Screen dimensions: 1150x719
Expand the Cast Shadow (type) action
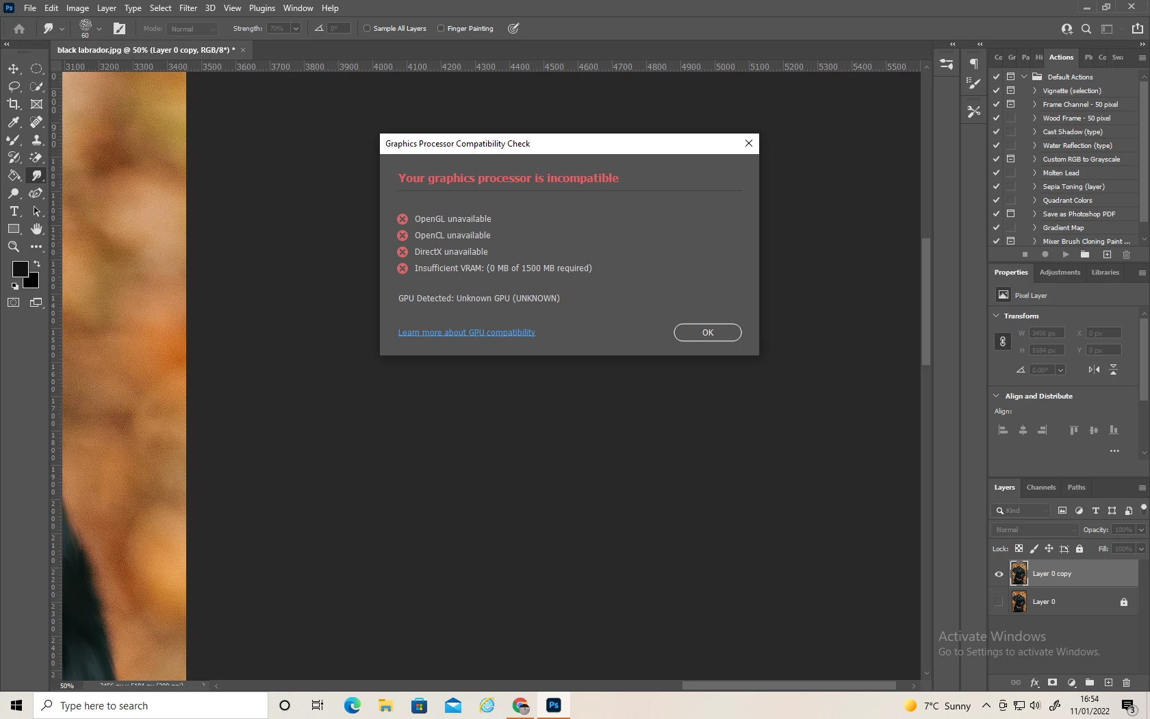coord(1034,131)
